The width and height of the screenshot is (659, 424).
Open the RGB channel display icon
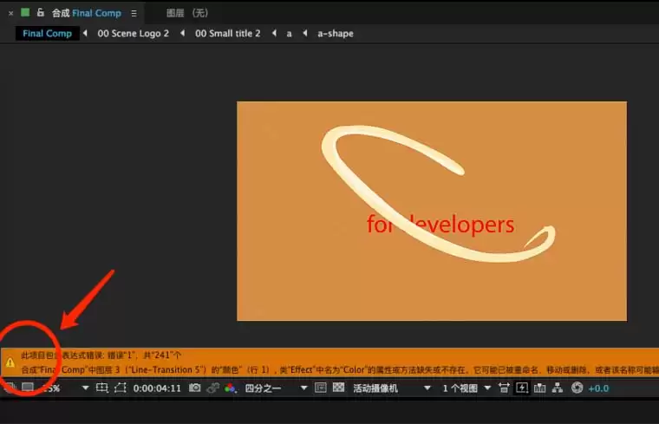pyautogui.click(x=230, y=388)
